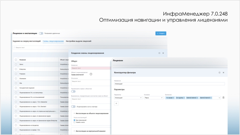Screen dimensions: 240x135
Task: Open 'Настройки выдачи лицензий' tab
Action: click(79, 41)
